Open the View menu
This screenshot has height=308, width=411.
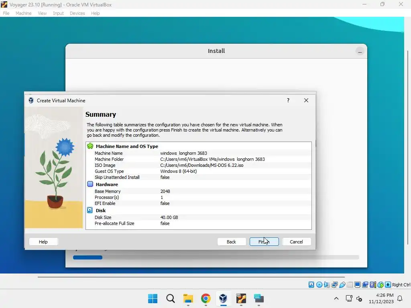42,13
